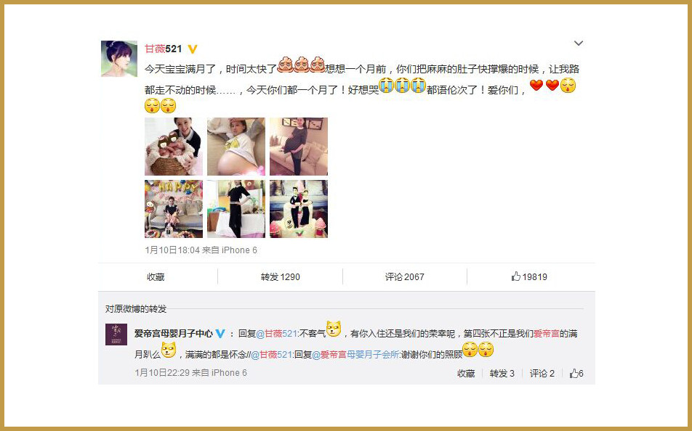Open the black dress standing photo thumbnail
This screenshot has height=431, width=692.
coord(236,209)
